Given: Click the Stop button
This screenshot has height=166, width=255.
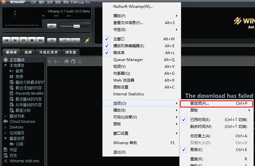Looking at the screenshot, I should point(32,40).
